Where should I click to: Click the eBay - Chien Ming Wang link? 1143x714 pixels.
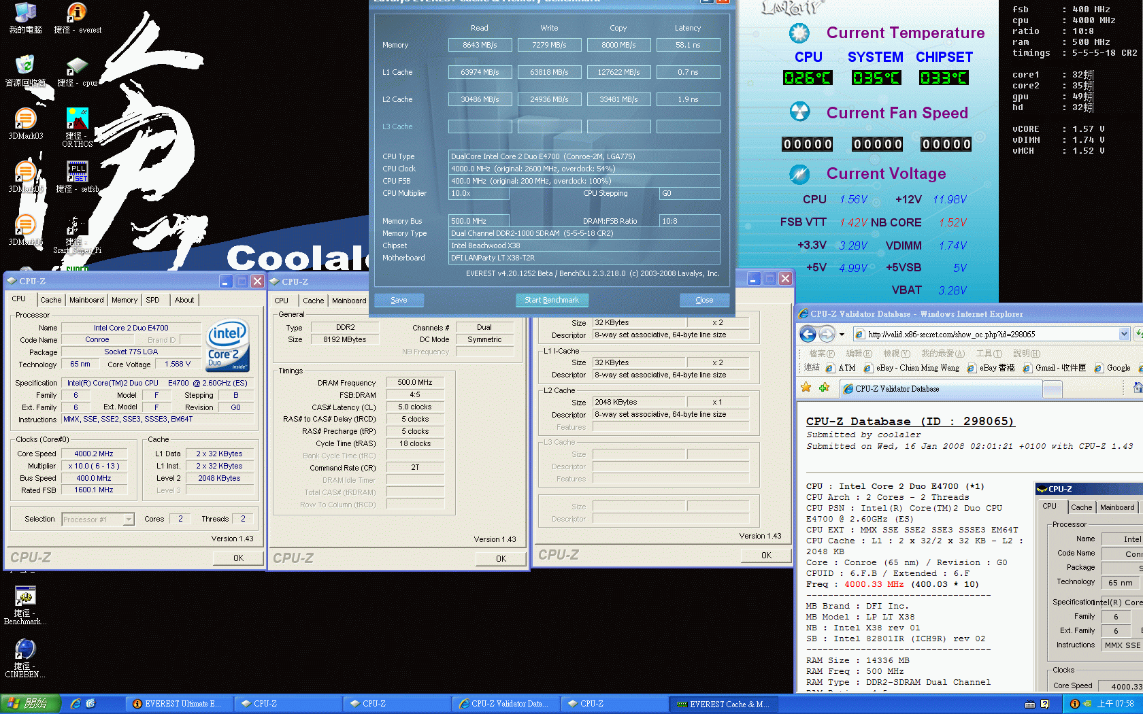tap(911, 368)
